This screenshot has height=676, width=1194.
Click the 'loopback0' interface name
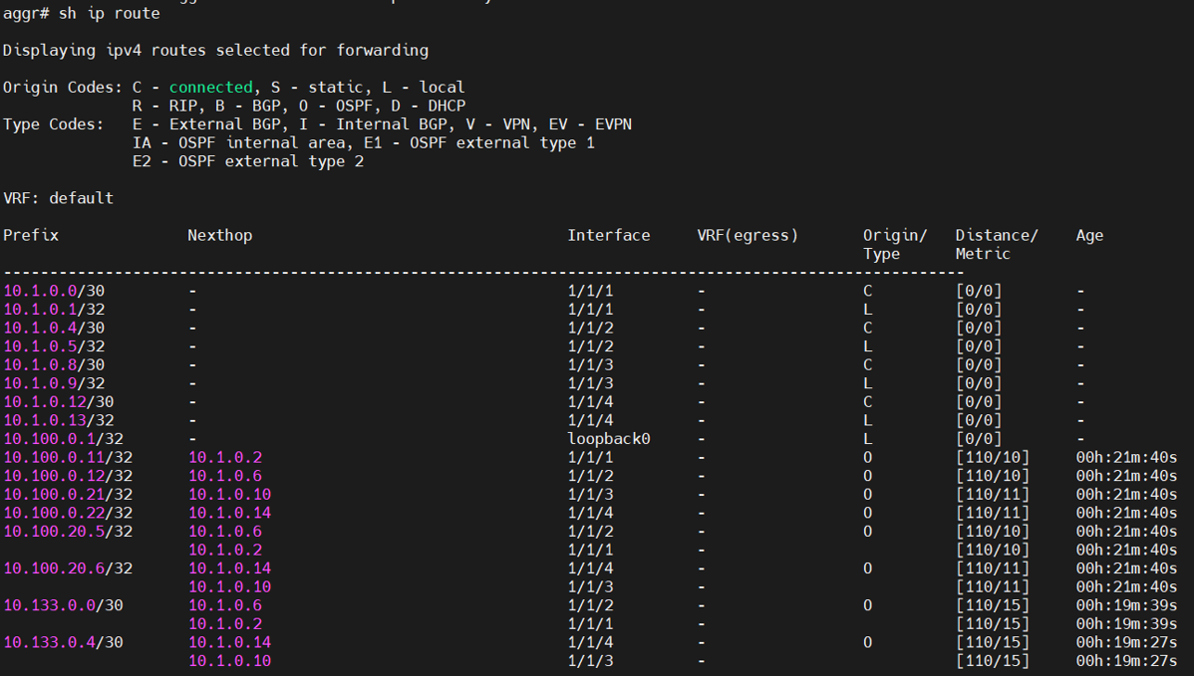pyautogui.click(x=608, y=439)
